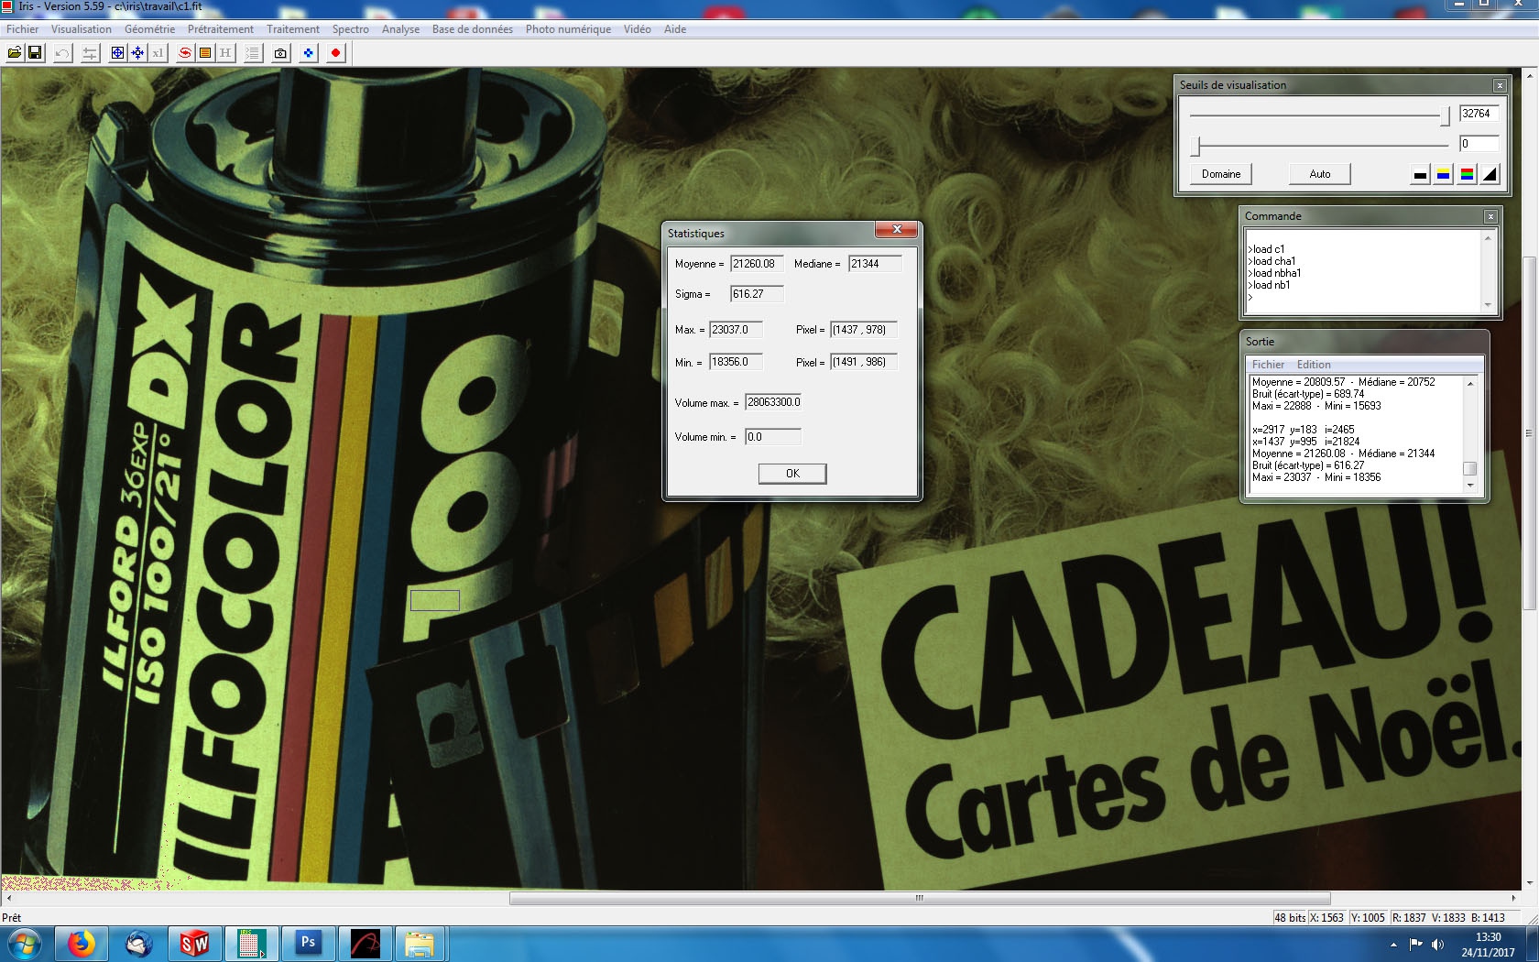This screenshot has width=1539, height=962.
Task: Select the black palette icon in Seuils
Action: pyautogui.click(x=1420, y=174)
